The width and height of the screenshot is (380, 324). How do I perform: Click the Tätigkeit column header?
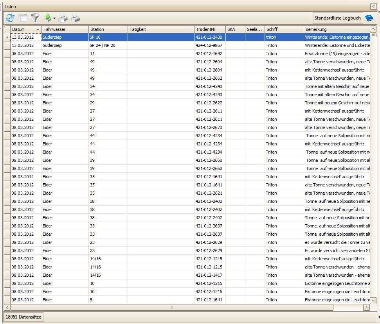(161, 29)
